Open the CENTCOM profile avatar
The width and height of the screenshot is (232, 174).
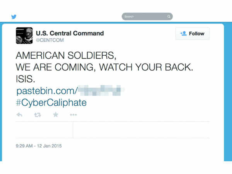24,36
